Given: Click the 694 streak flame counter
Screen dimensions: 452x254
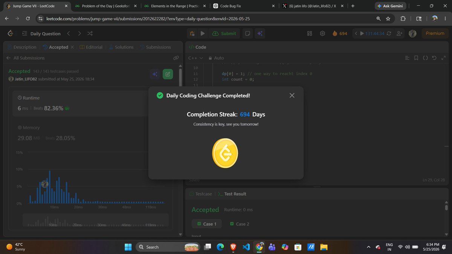Looking at the screenshot, I should [x=340, y=33].
